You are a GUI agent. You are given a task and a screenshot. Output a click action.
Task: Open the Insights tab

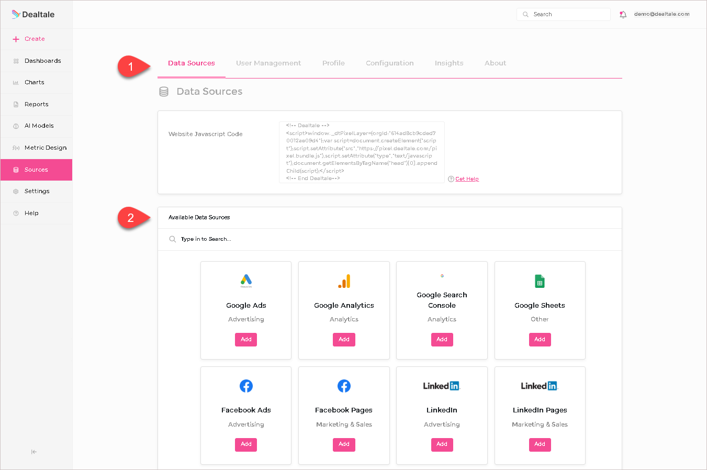(x=449, y=63)
